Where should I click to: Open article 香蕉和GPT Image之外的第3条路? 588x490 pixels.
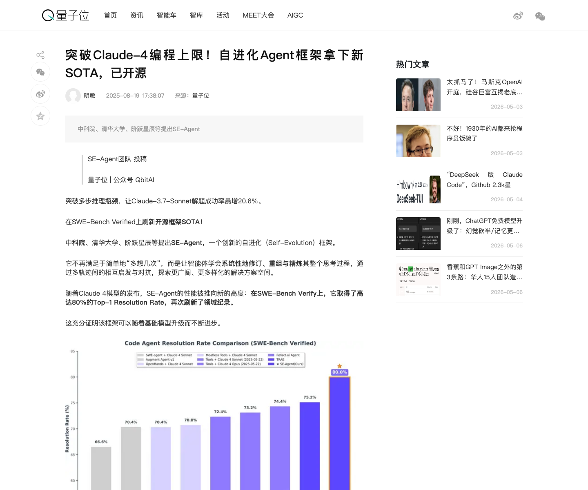coord(485,272)
